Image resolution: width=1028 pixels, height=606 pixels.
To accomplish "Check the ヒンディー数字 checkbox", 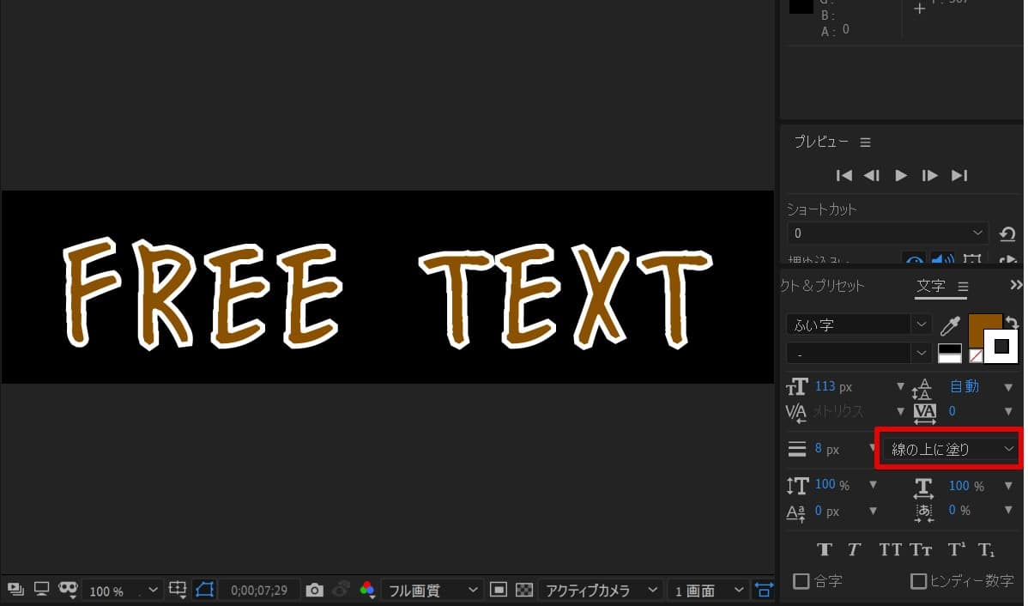I will click(918, 582).
